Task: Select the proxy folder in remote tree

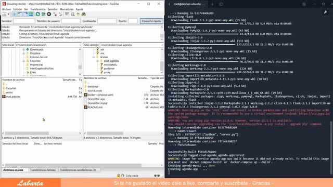Action: (107, 72)
